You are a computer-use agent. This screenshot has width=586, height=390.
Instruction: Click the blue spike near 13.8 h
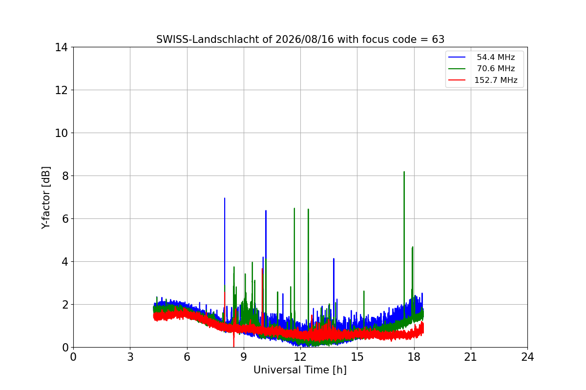[334, 259]
